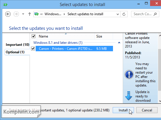Select the Canon - Printers - Canon iP2700 row
The image size is (161, 120).
click(x=74, y=49)
